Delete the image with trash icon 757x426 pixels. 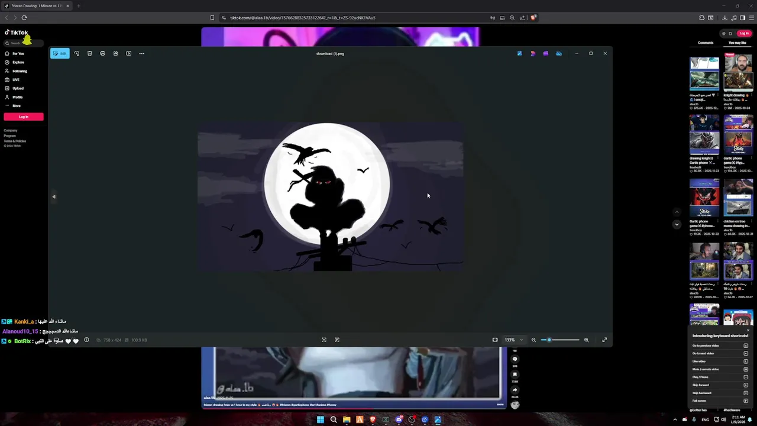click(90, 53)
